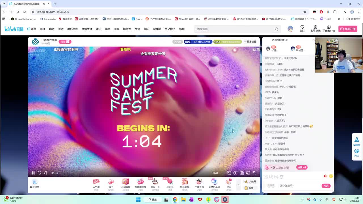Click the danmaku input field 发个弹幕呗
The height and width of the screenshot is (204, 363).
(x=299, y=186)
